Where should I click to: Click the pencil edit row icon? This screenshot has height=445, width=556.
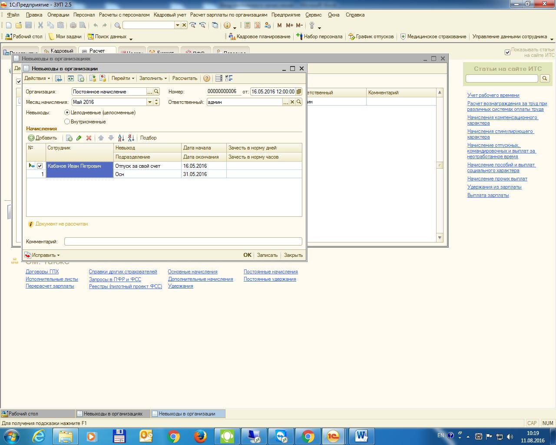(79, 138)
